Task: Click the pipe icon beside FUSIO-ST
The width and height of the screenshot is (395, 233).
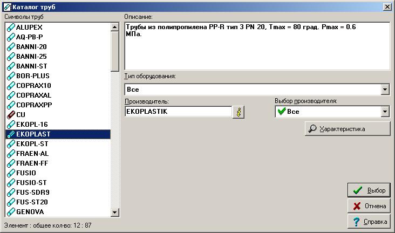Action: coord(11,182)
